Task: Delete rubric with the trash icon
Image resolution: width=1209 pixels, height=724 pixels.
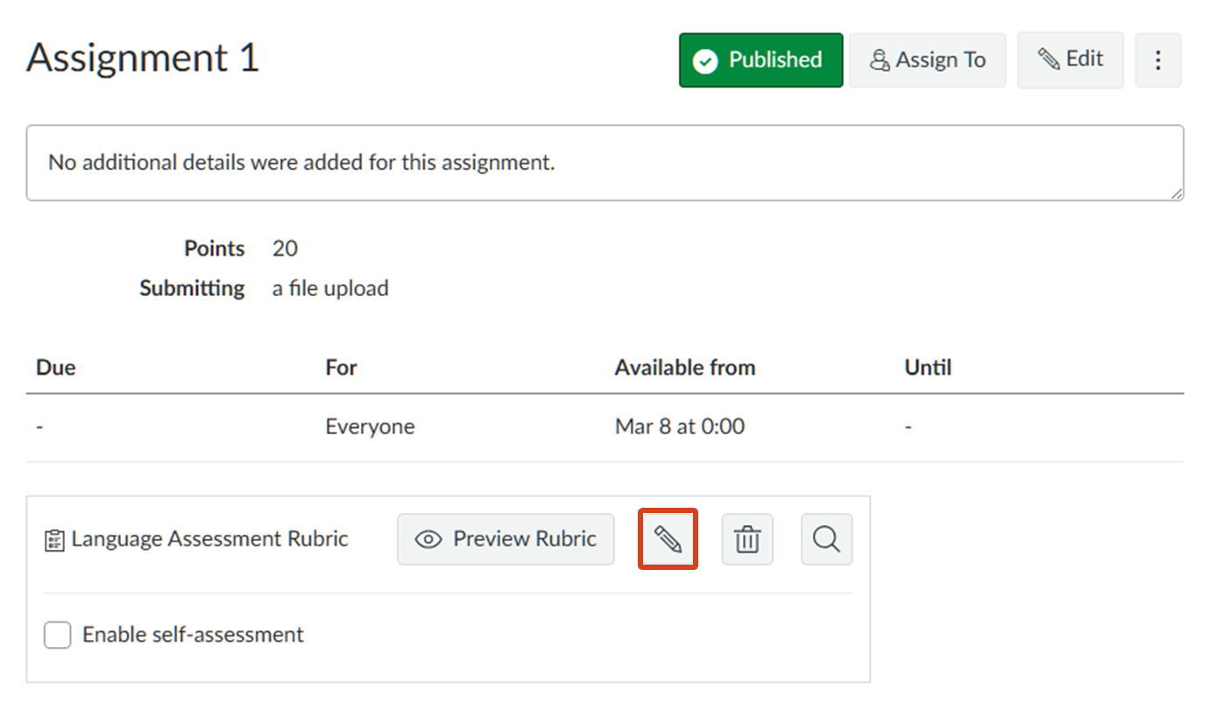Action: tap(747, 539)
